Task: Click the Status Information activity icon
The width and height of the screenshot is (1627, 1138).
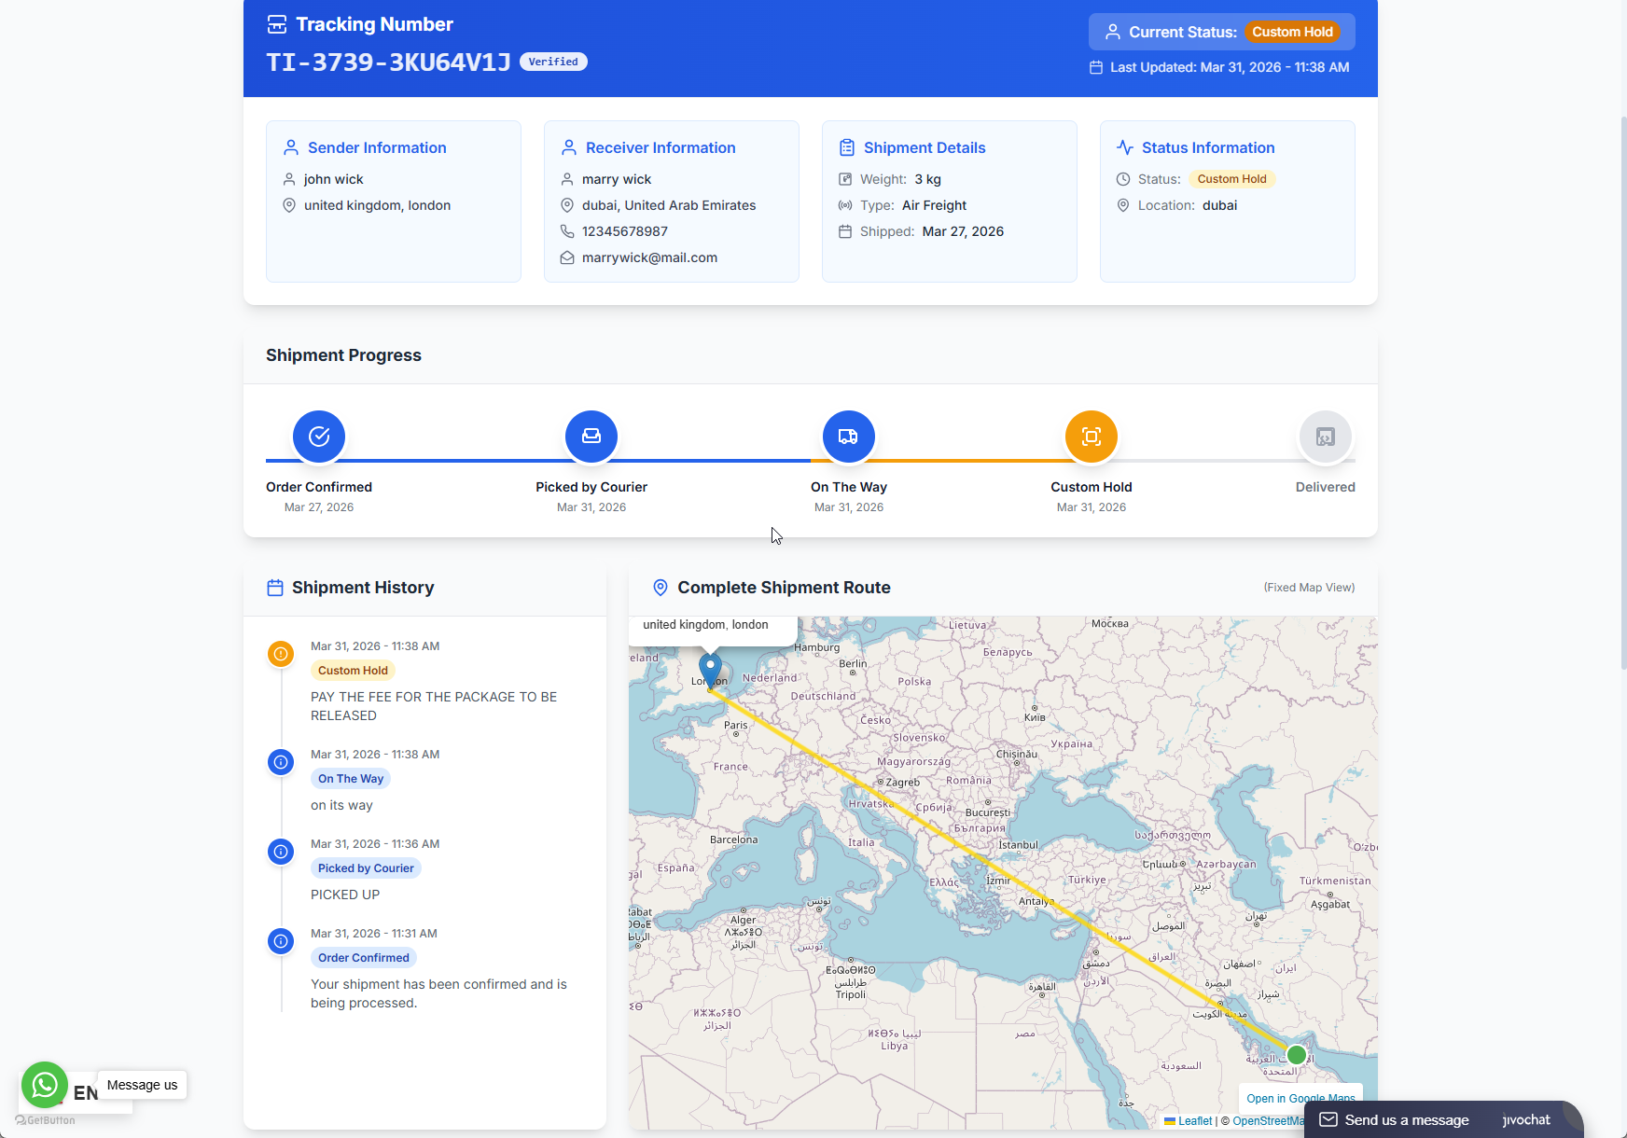Action: point(1125,147)
